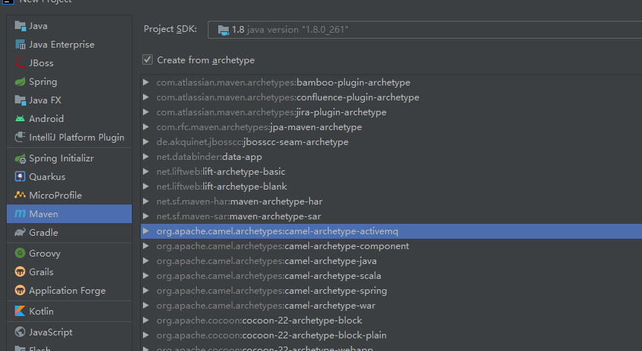642x351 pixels.
Task: Expand cocoon-22-archetype-block node
Action: (x=146, y=320)
